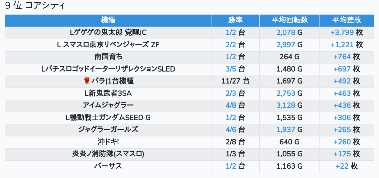
Task: Click the 平均回転数 column header
Action: tap(290, 20)
